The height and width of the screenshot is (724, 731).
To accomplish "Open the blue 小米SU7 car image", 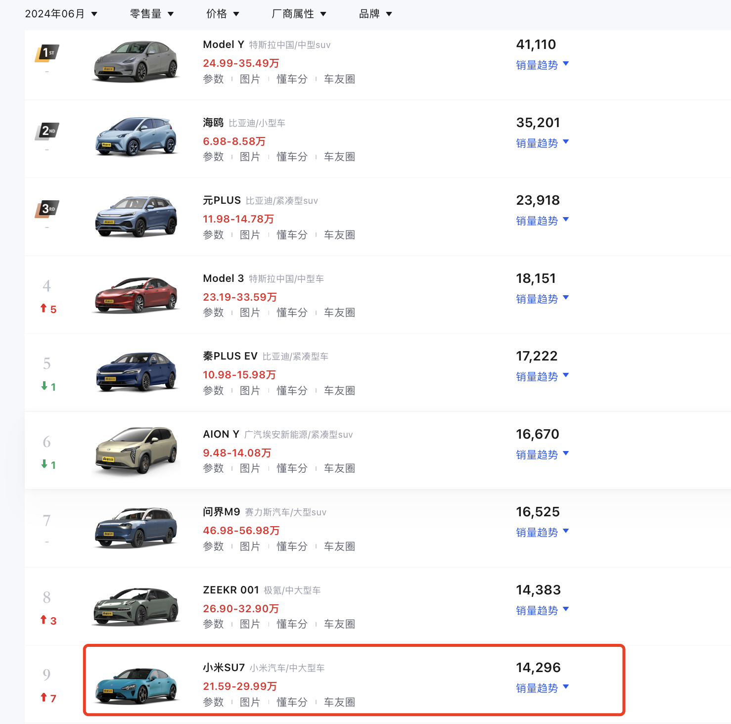I will (x=136, y=684).
